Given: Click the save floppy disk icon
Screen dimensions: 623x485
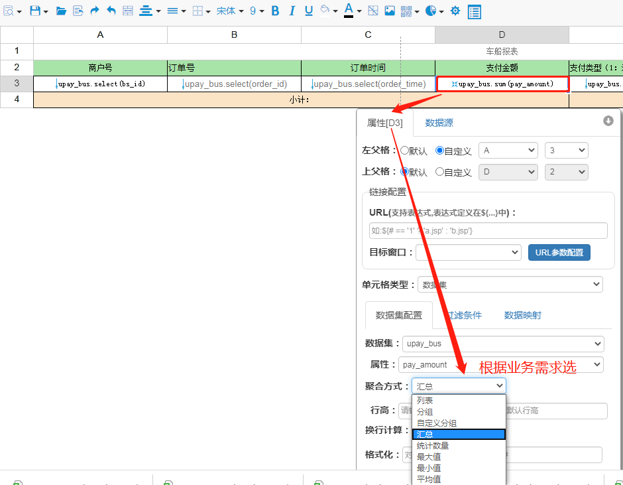Looking at the screenshot, I should (35, 11).
